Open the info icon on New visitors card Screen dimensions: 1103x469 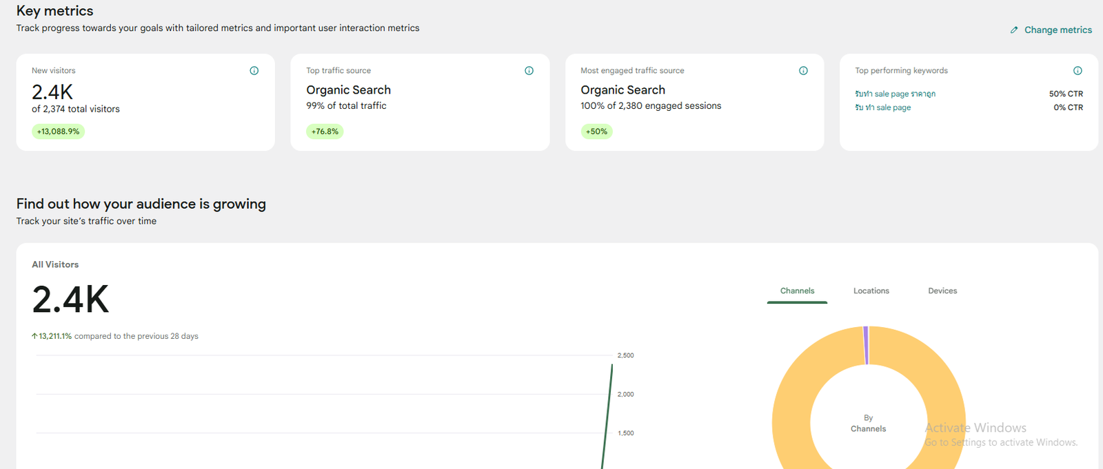tap(254, 70)
